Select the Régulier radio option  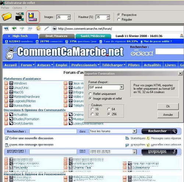click(x=118, y=19)
